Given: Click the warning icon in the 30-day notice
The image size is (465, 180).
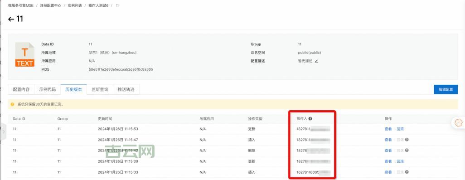Looking at the screenshot, I should coord(12,104).
